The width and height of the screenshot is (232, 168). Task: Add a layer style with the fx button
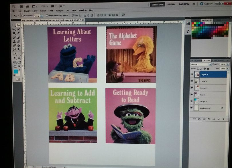click(x=199, y=119)
